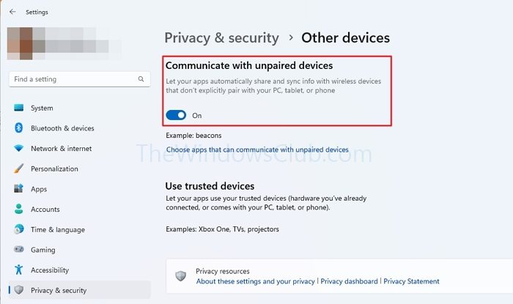Click the back arrow in Settings title bar

click(x=12, y=12)
